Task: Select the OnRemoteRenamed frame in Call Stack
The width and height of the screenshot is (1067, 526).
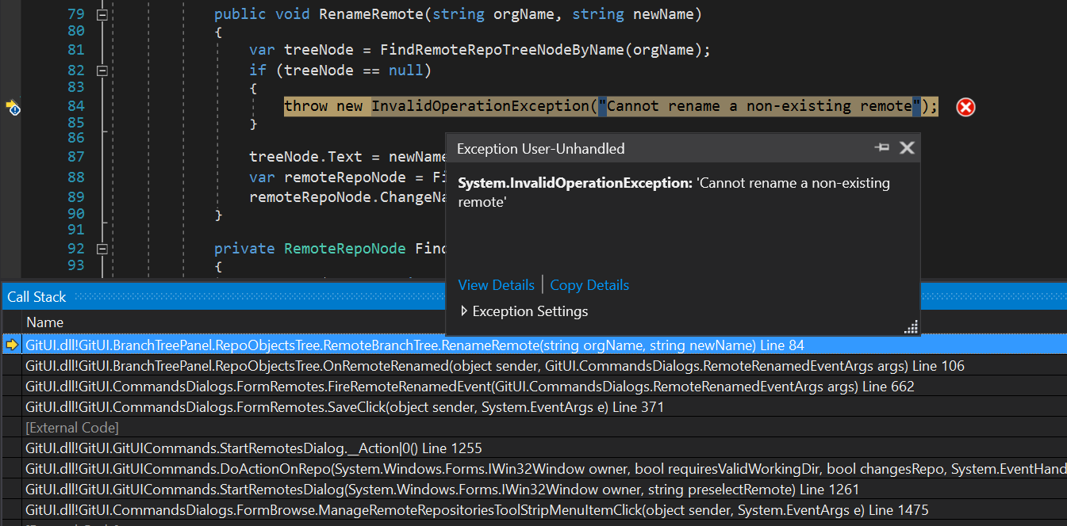Action: click(317, 365)
